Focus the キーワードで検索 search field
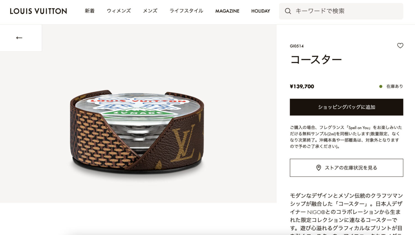 341,11
